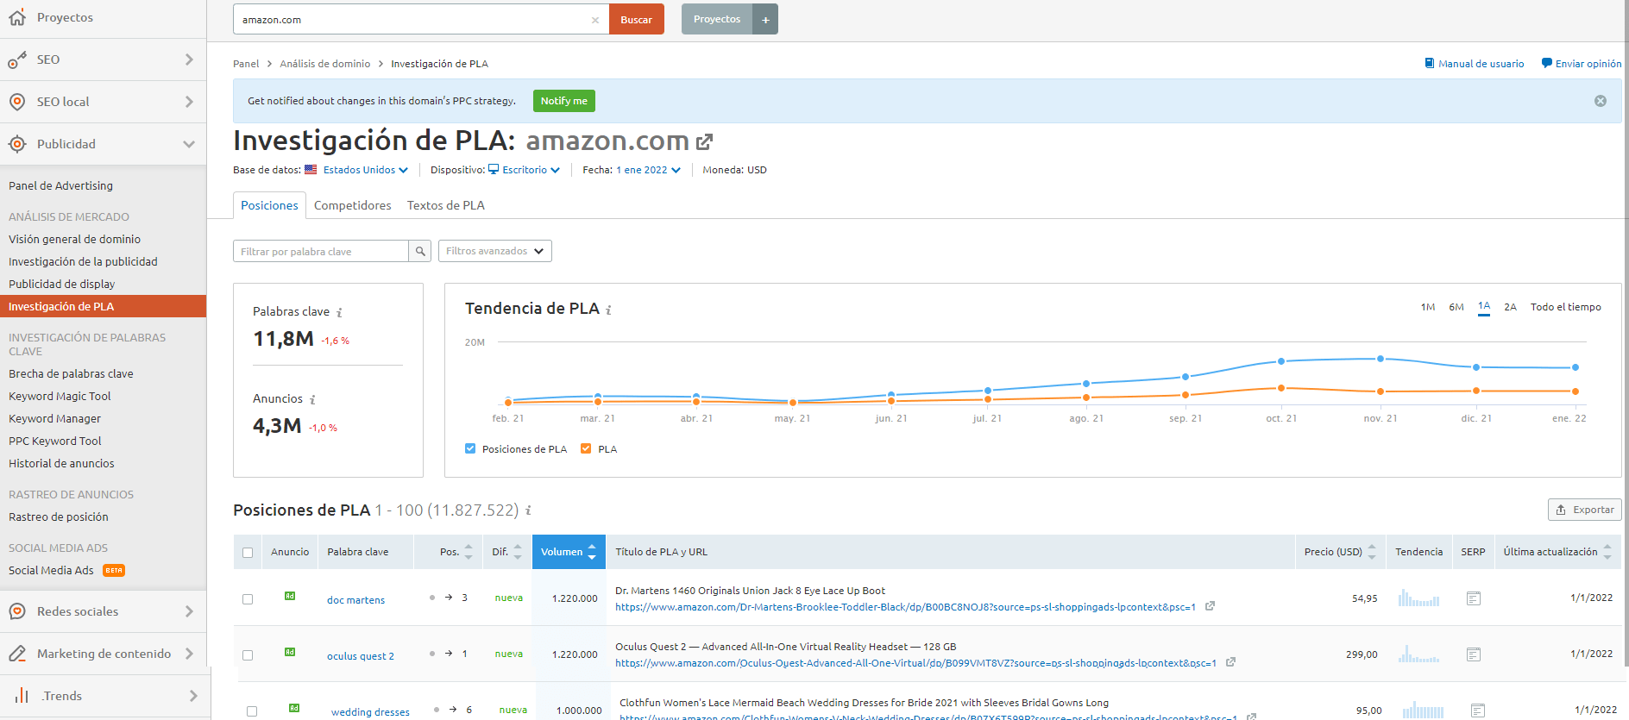Show info for Palabras clave metric
This screenshot has height=720, width=1629.
click(339, 313)
